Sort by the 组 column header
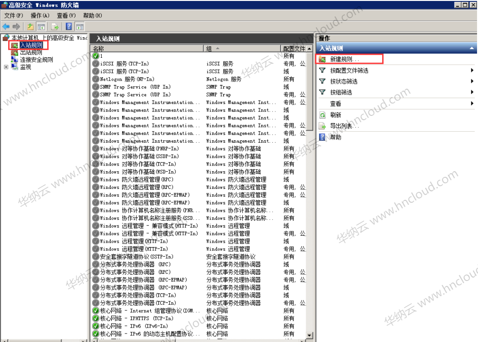 point(242,49)
